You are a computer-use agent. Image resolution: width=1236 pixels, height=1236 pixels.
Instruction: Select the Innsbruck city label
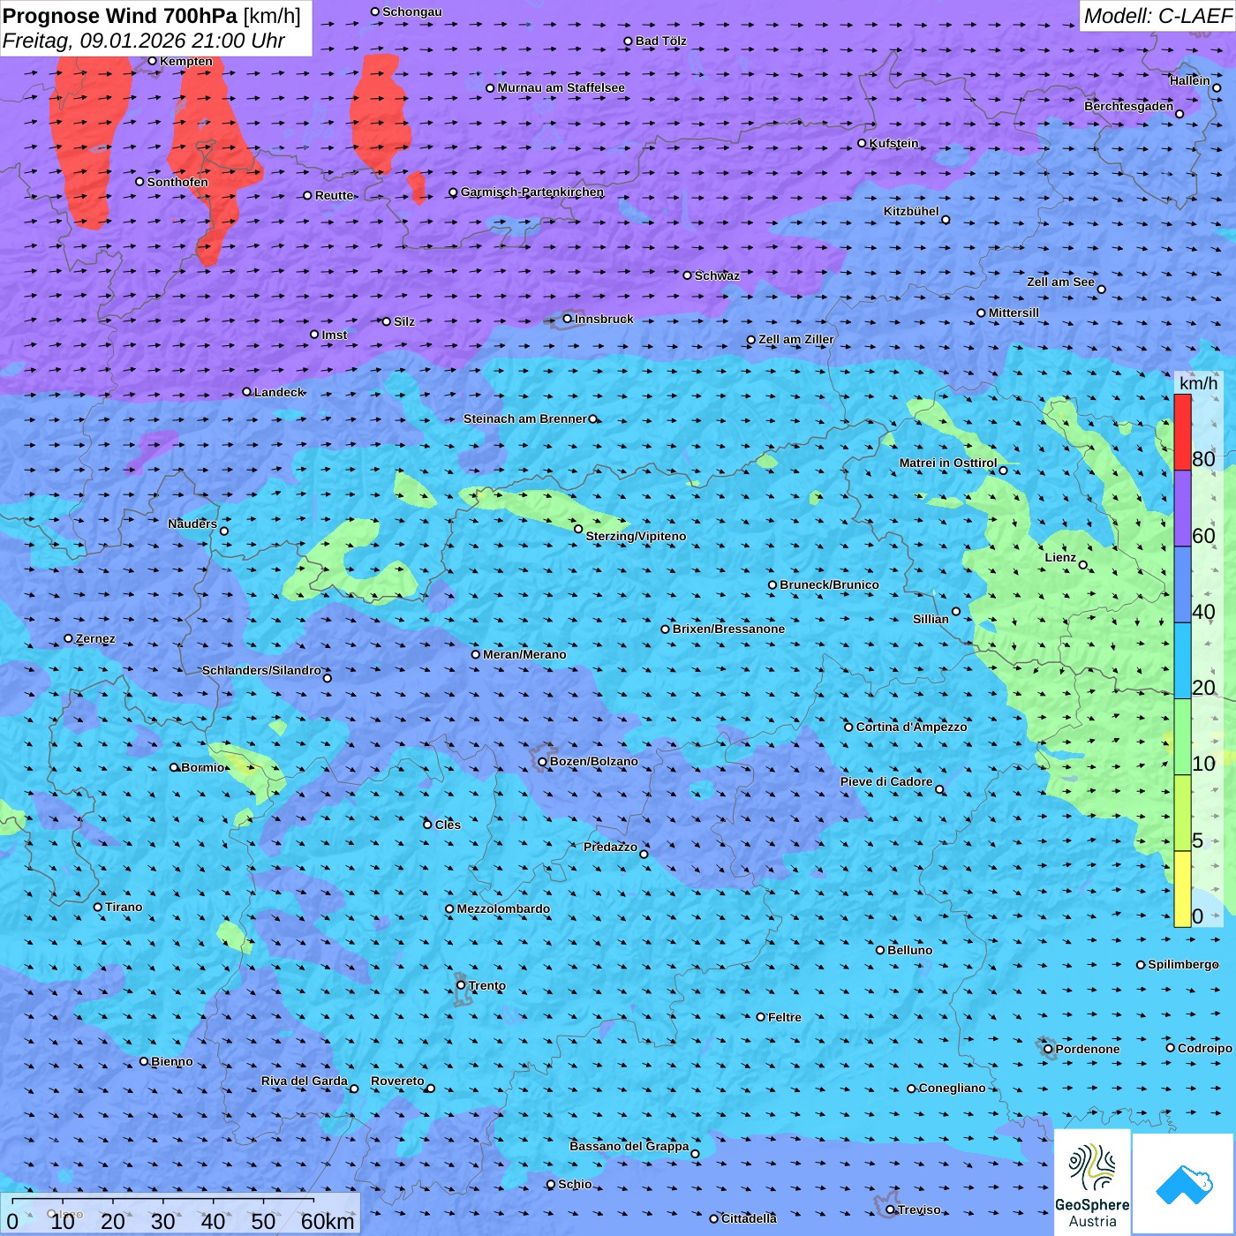point(604,319)
